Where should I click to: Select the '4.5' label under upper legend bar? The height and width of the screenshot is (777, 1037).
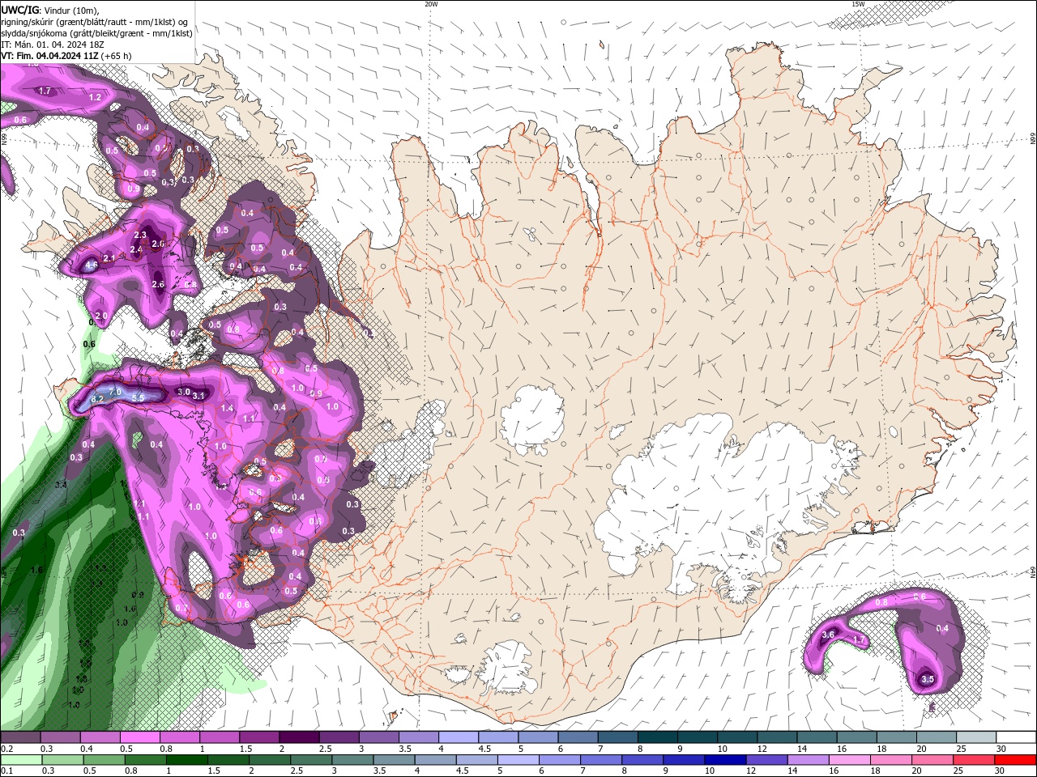[484, 749]
